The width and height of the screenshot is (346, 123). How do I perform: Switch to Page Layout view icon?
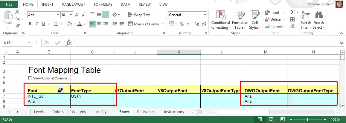coord(271,119)
